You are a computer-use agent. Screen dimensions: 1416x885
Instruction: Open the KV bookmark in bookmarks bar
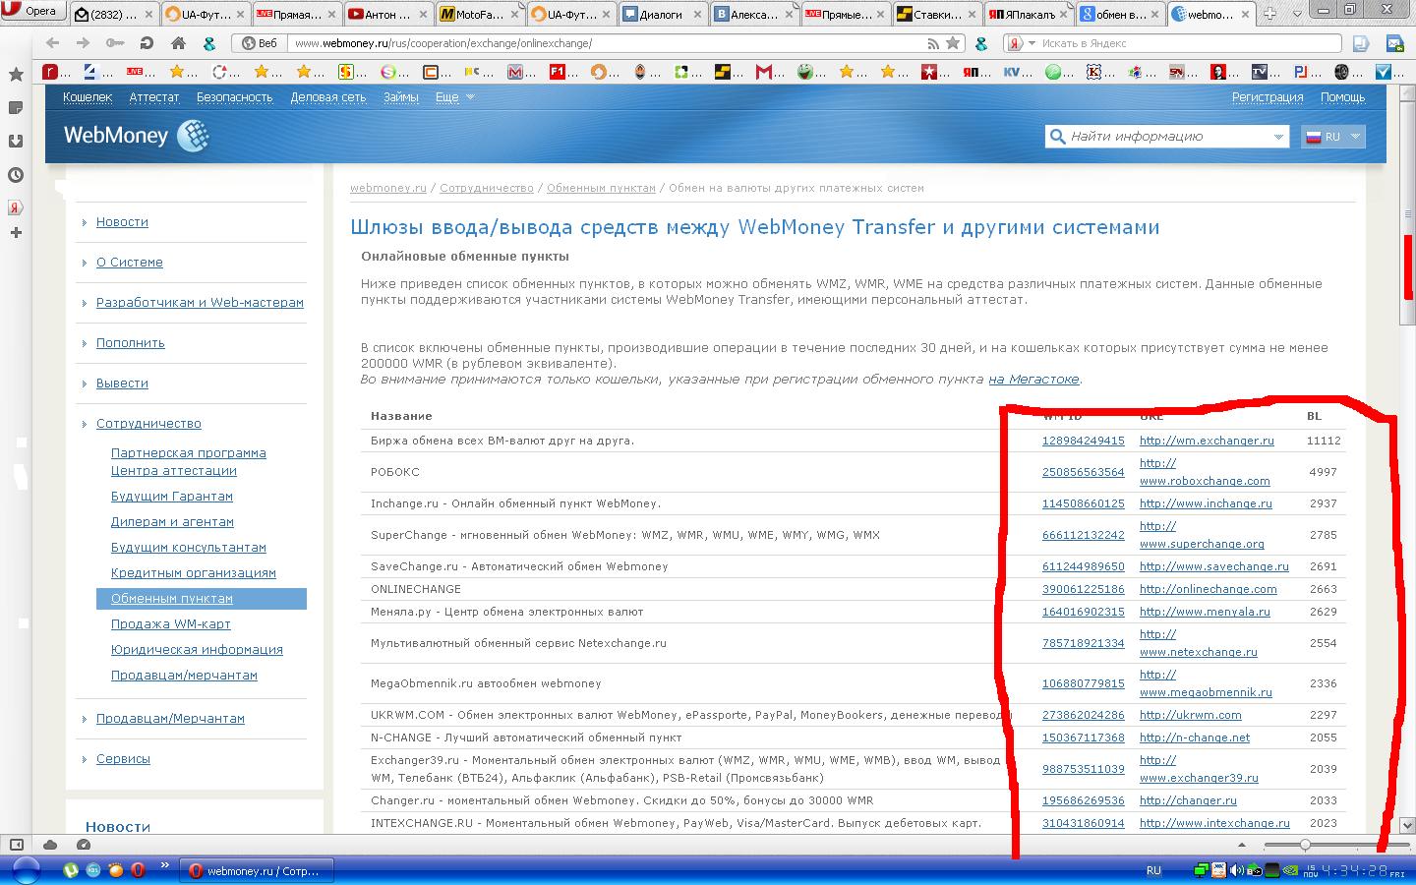point(1011,72)
